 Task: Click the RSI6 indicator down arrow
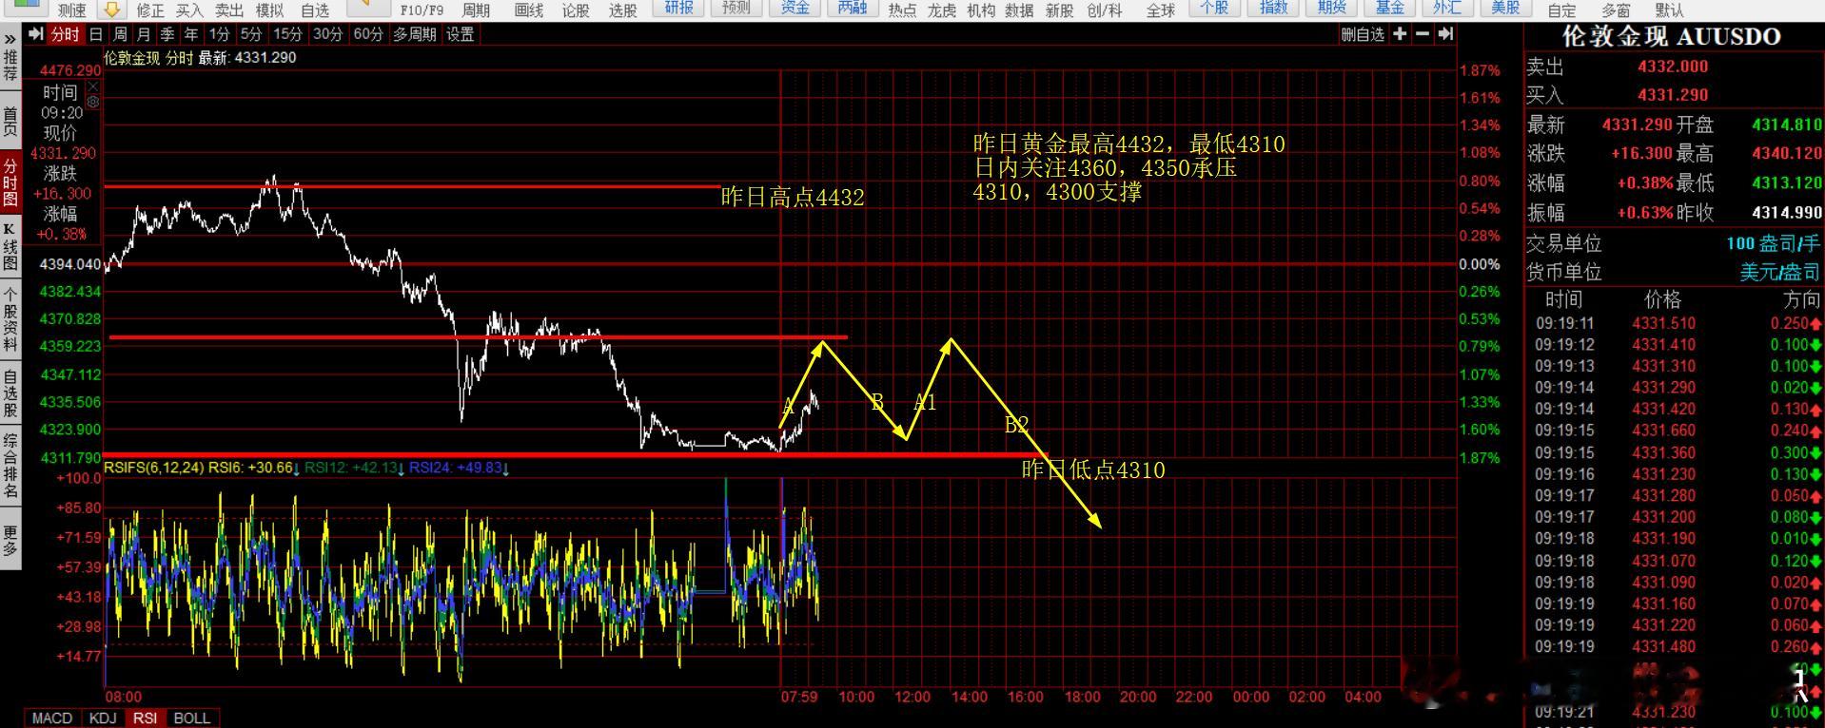(x=297, y=469)
